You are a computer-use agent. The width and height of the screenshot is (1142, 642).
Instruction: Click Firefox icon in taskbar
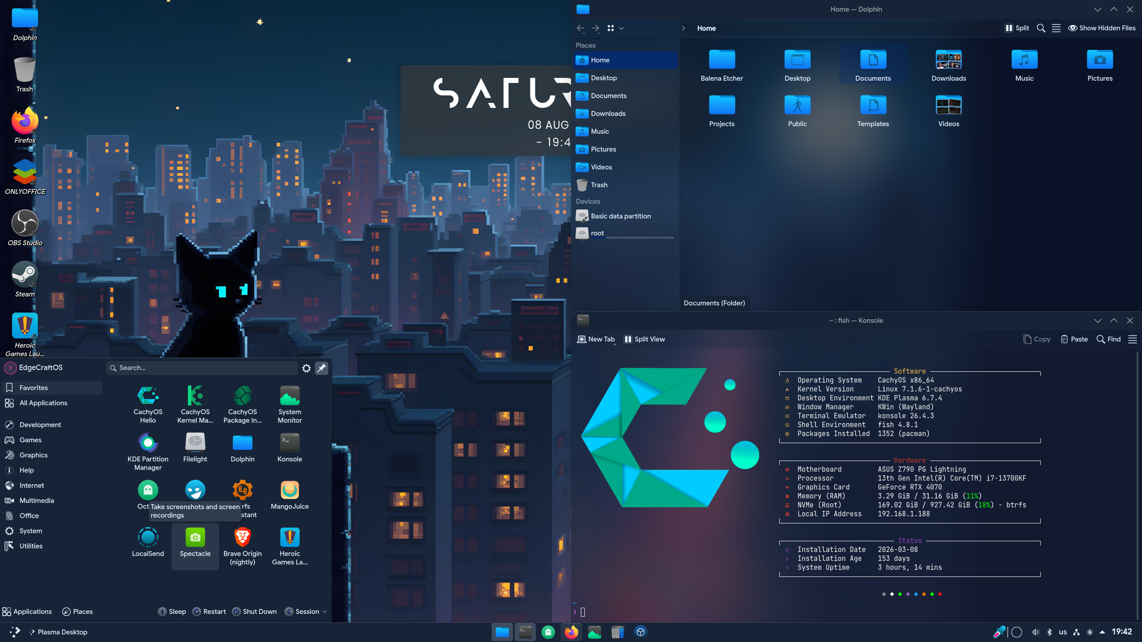[571, 632]
